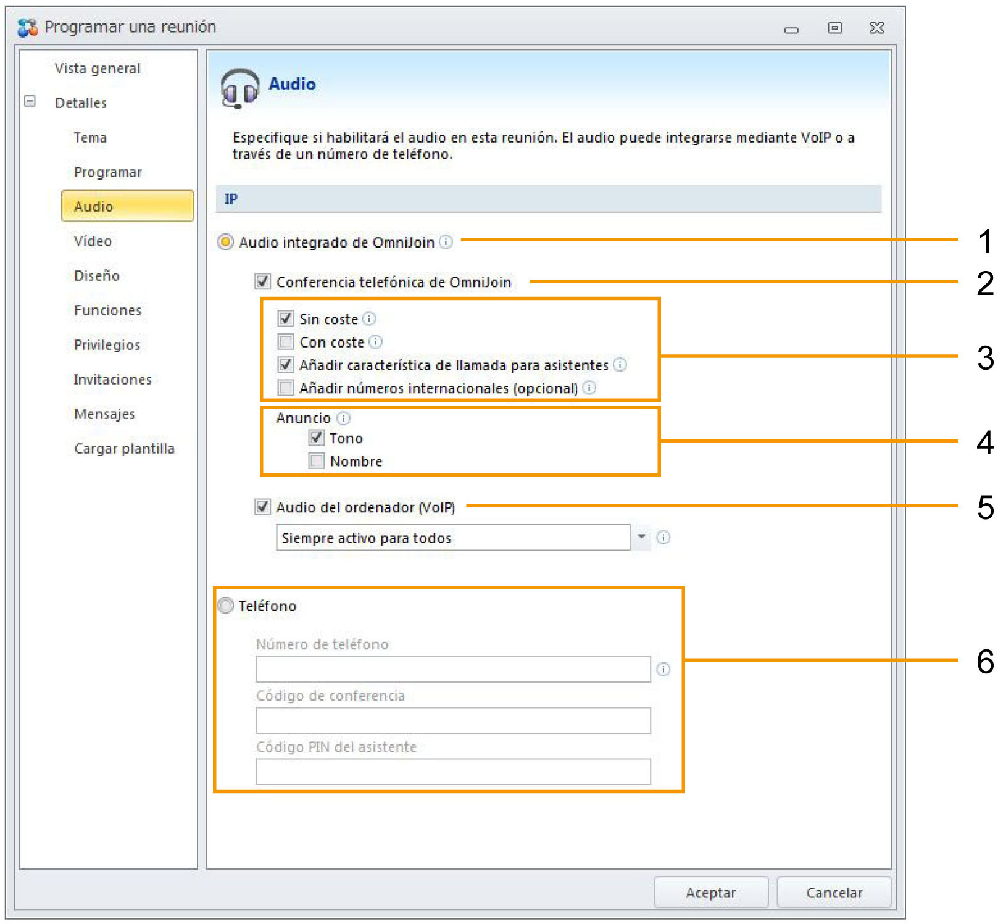Uncheck the Sin coste checkbox
The width and height of the screenshot is (998, 924).
pyautogui.click(x=285, y=318)
